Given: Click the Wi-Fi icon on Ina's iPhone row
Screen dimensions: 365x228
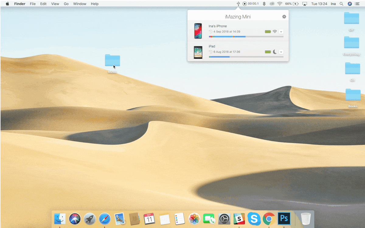Looking at the screenshot, I should (275, 32).
